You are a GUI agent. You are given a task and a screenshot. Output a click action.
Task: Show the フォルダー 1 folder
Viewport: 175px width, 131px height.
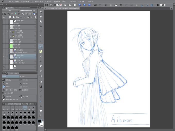click(4, 32)
